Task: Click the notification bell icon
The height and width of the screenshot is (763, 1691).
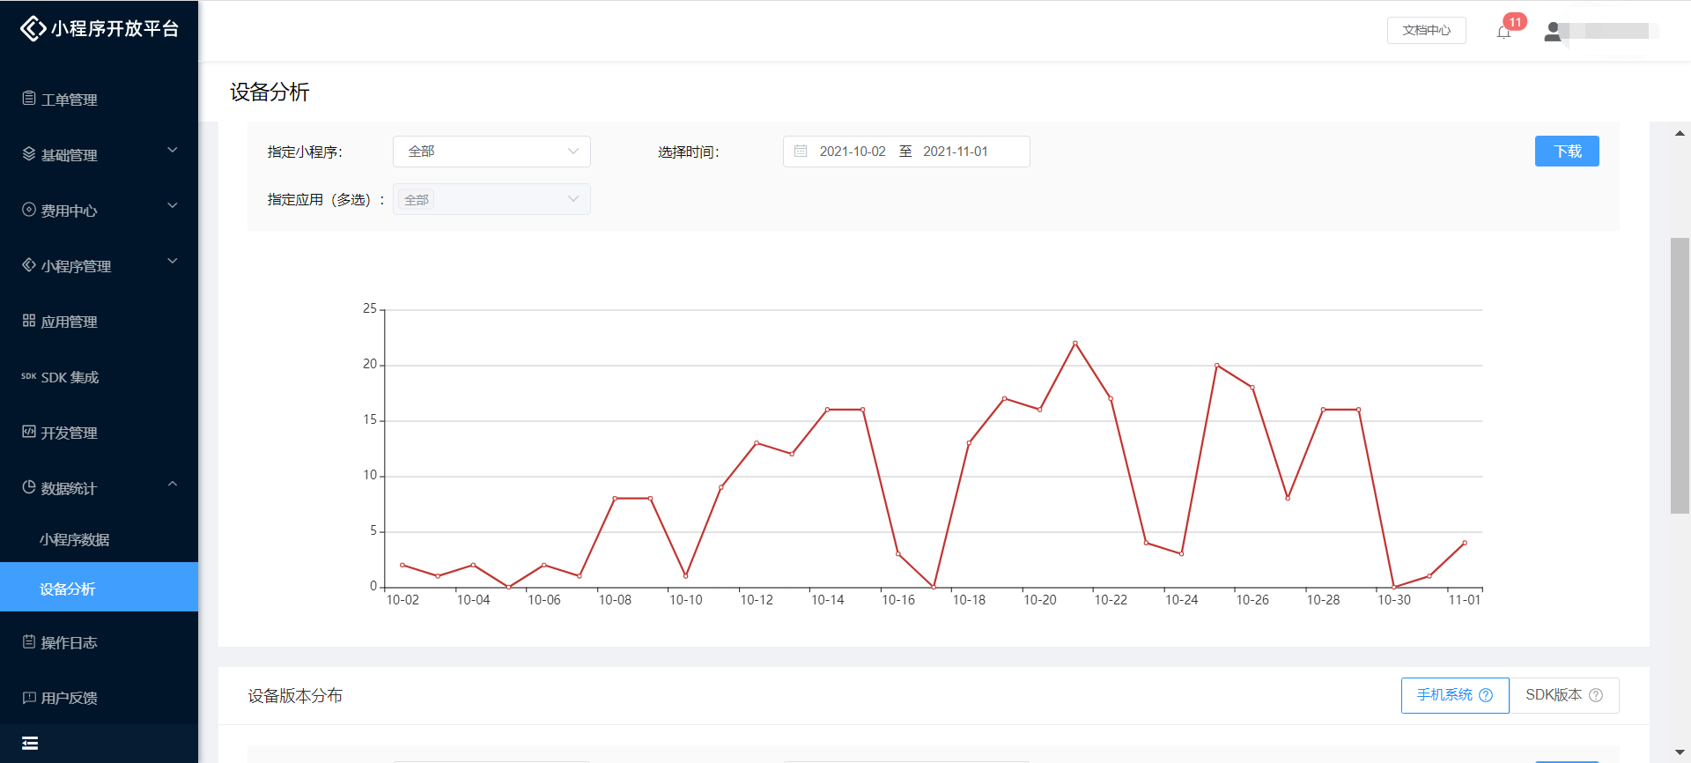Action: pos(1503,32)
